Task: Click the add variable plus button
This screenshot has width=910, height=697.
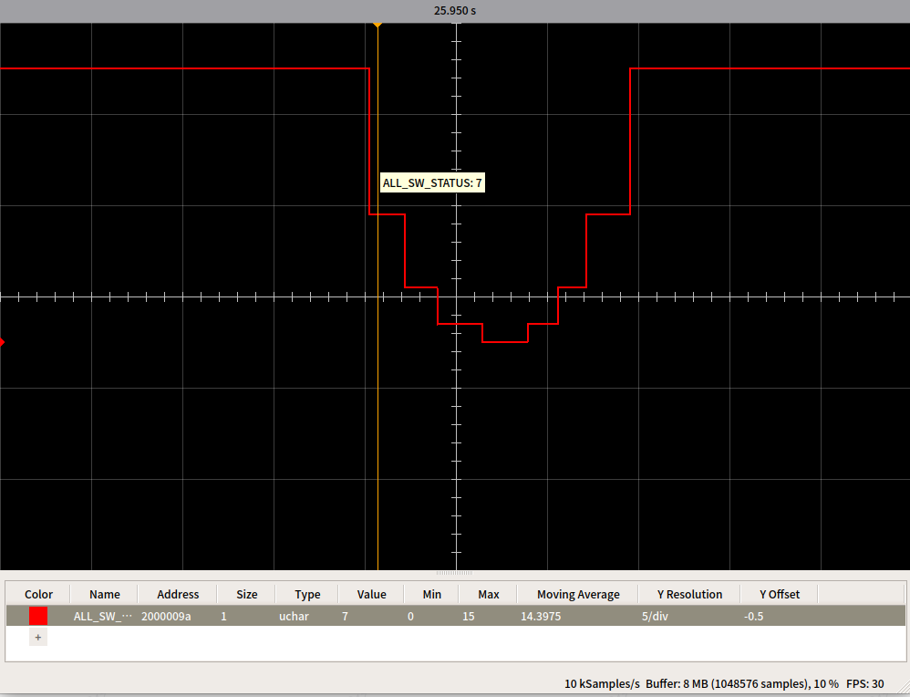Action: 37,638
